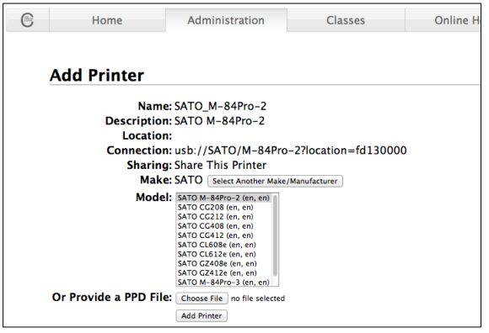This screenshot has width=489, height=333.
Task: Click Choose File for PPD
Action: coord(202,299)
